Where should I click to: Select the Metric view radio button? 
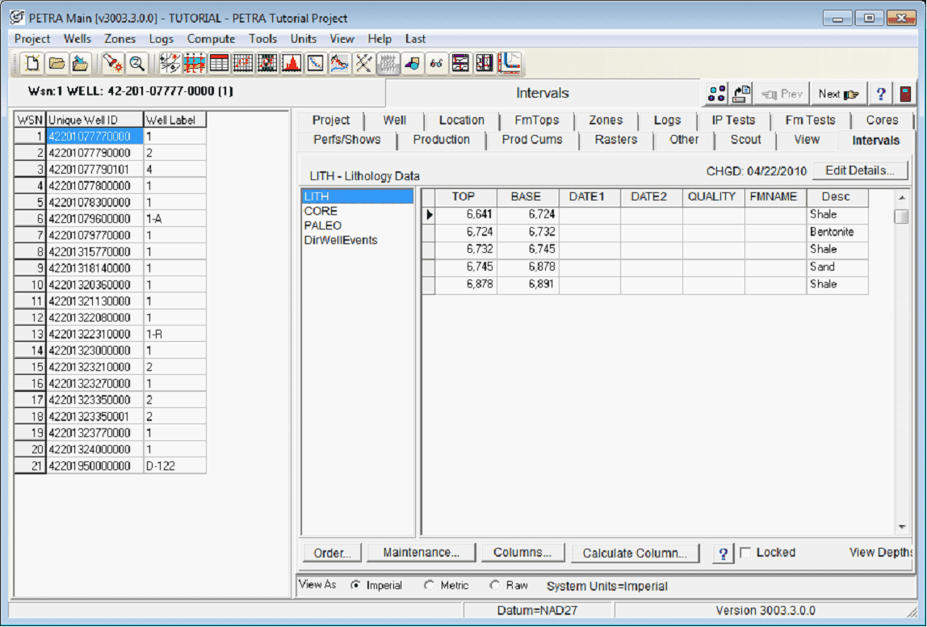pyautogui.click(x=429, y=585)
